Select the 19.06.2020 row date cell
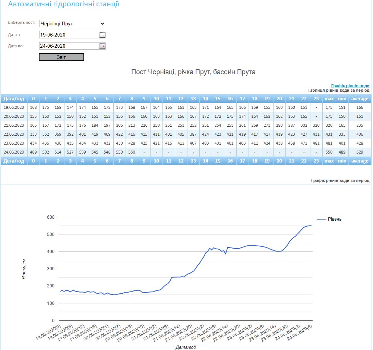 click(x=14, y=107)
